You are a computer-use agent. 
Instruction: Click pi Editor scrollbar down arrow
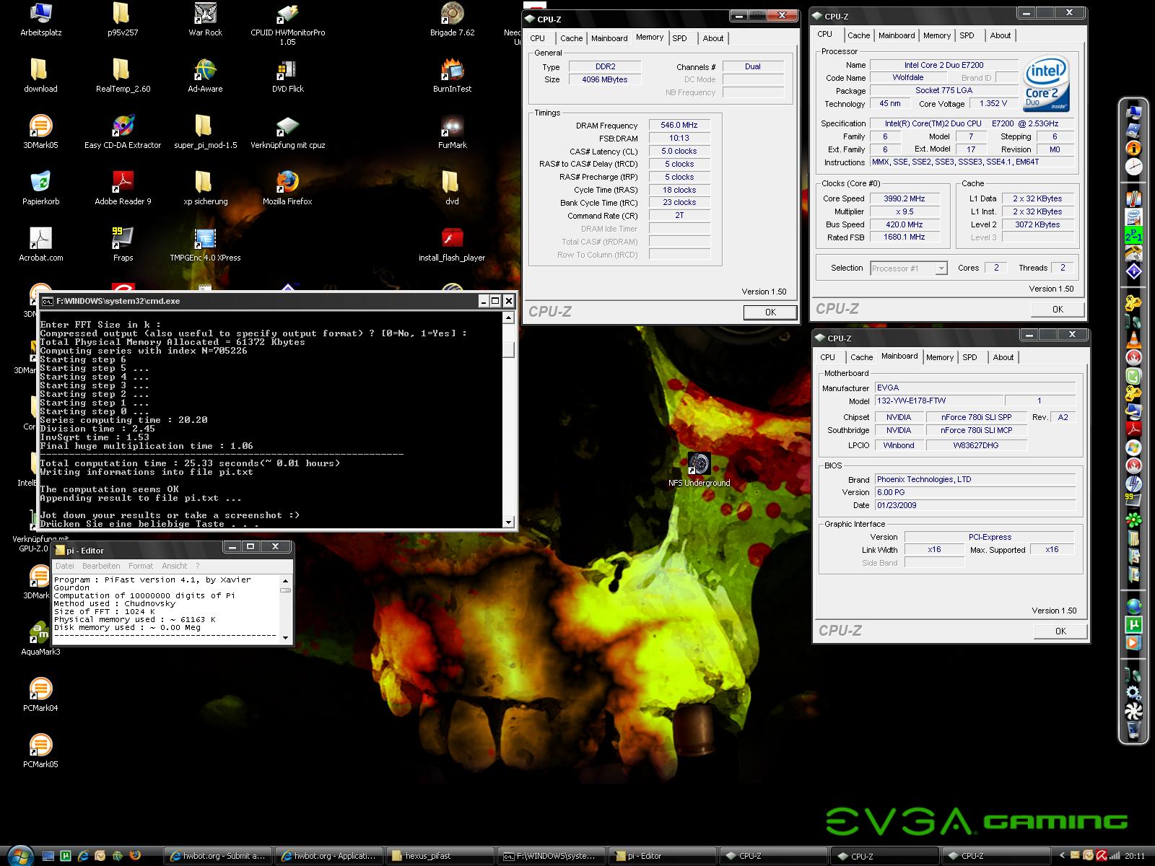click(285, 637)
